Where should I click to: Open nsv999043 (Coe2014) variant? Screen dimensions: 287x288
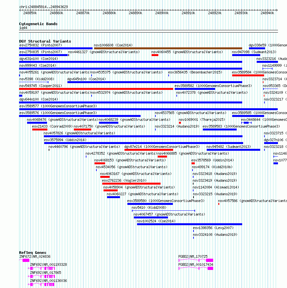pyautogui.click(x=38, y=66)
